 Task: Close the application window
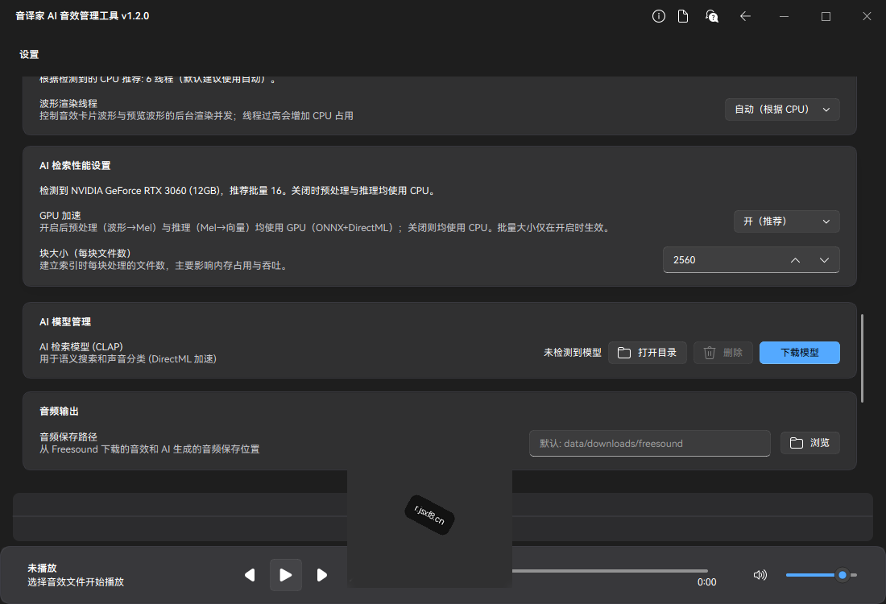[x=867, y=16]
